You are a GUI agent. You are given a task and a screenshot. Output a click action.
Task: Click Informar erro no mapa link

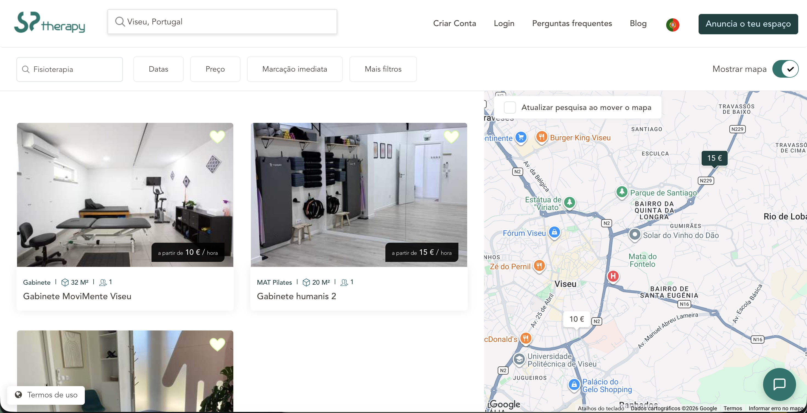click(x=775, y=408)
